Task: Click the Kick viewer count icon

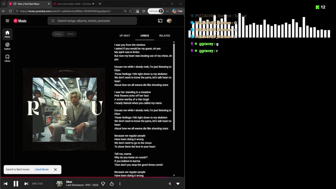Action: click(317, 7)
